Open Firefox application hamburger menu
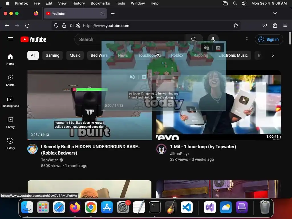 coord(285,25)
